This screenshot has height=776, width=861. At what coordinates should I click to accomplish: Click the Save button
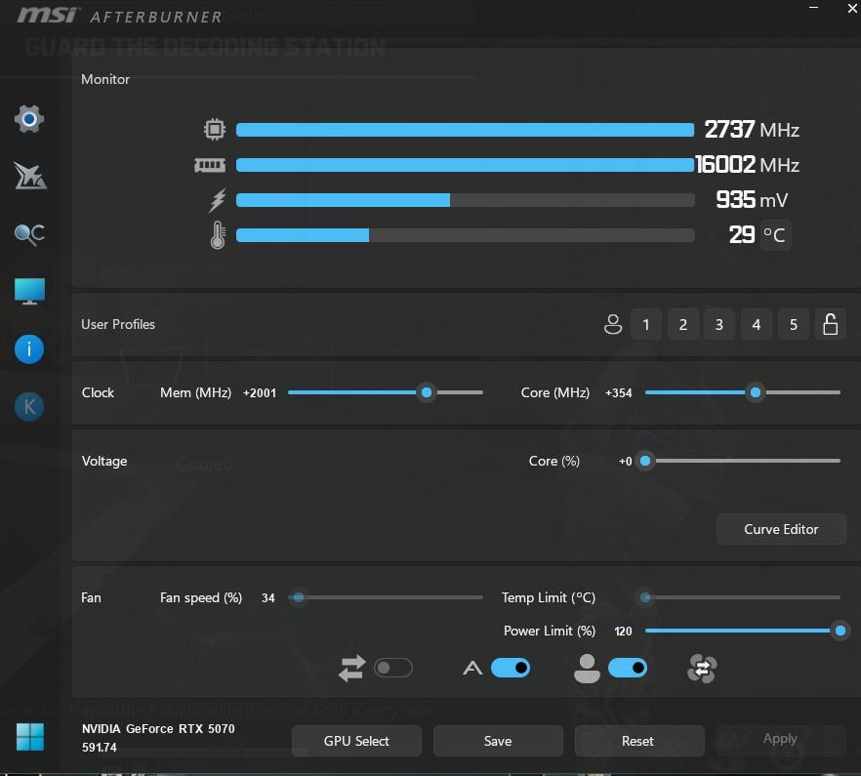(498, 741)
